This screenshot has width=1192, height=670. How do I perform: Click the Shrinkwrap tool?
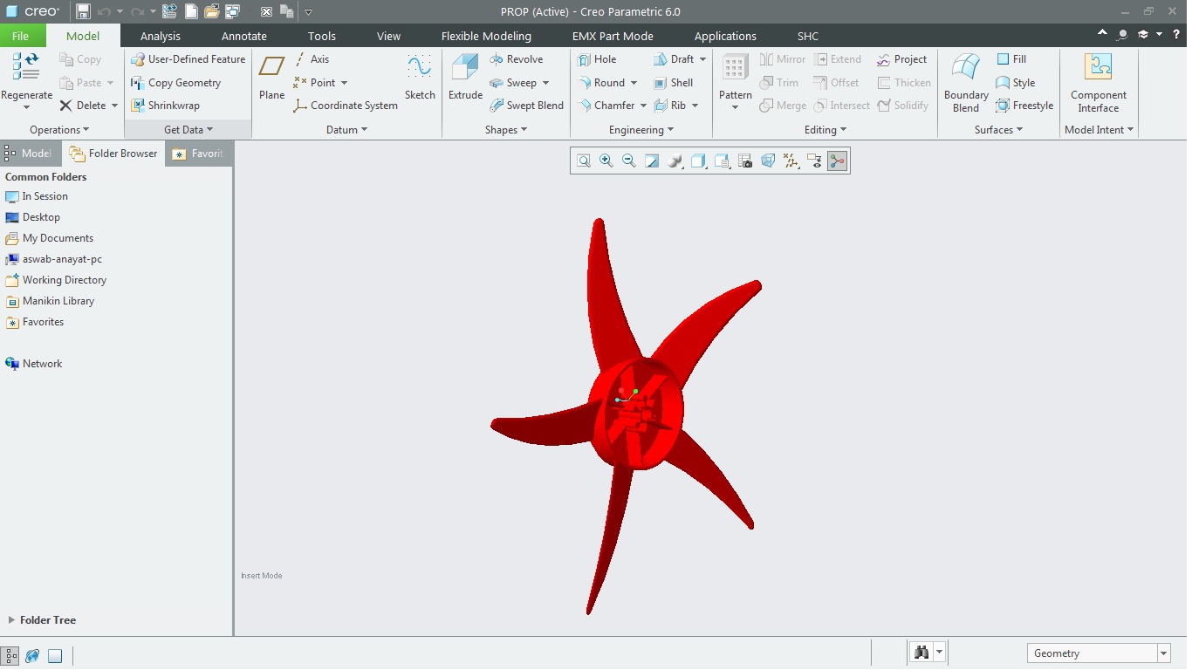tap(165, 106)
